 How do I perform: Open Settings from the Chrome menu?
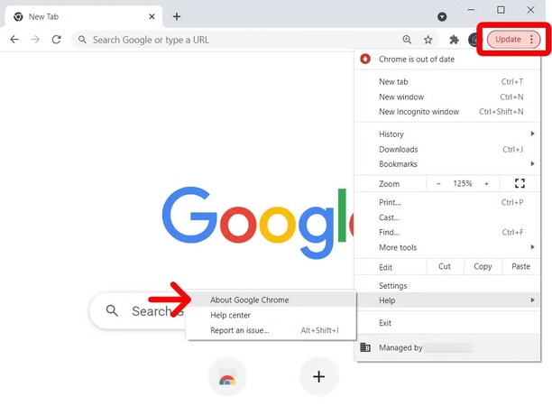(393, 286)
